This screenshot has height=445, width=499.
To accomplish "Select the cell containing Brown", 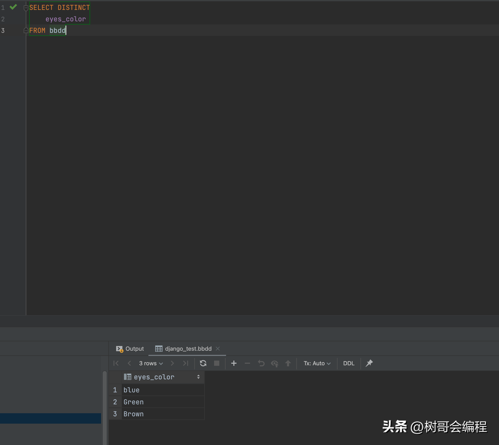I will click(x=163, y=414).
